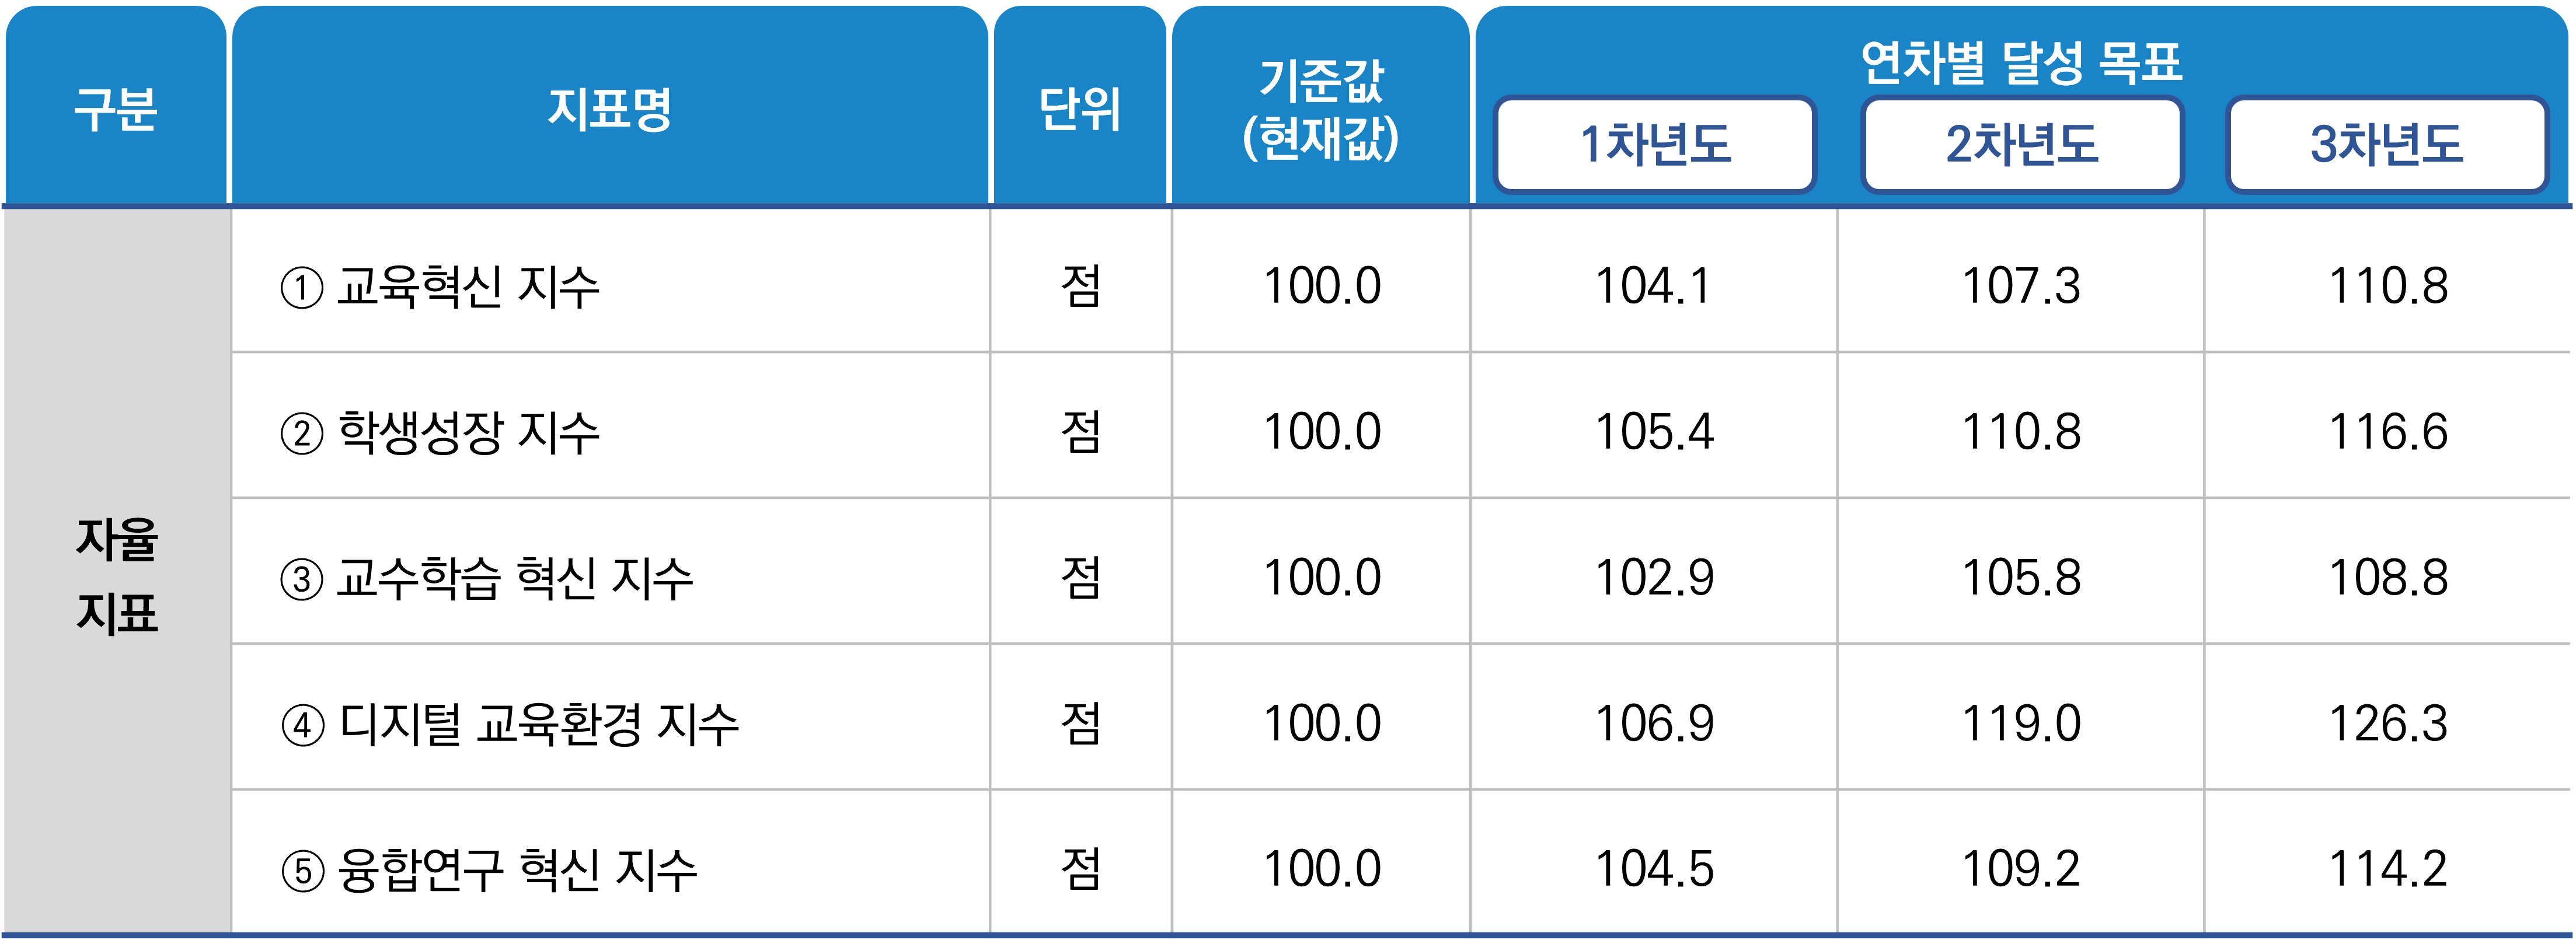Select the 109.2 second-year value cell

click(2021, 870)
